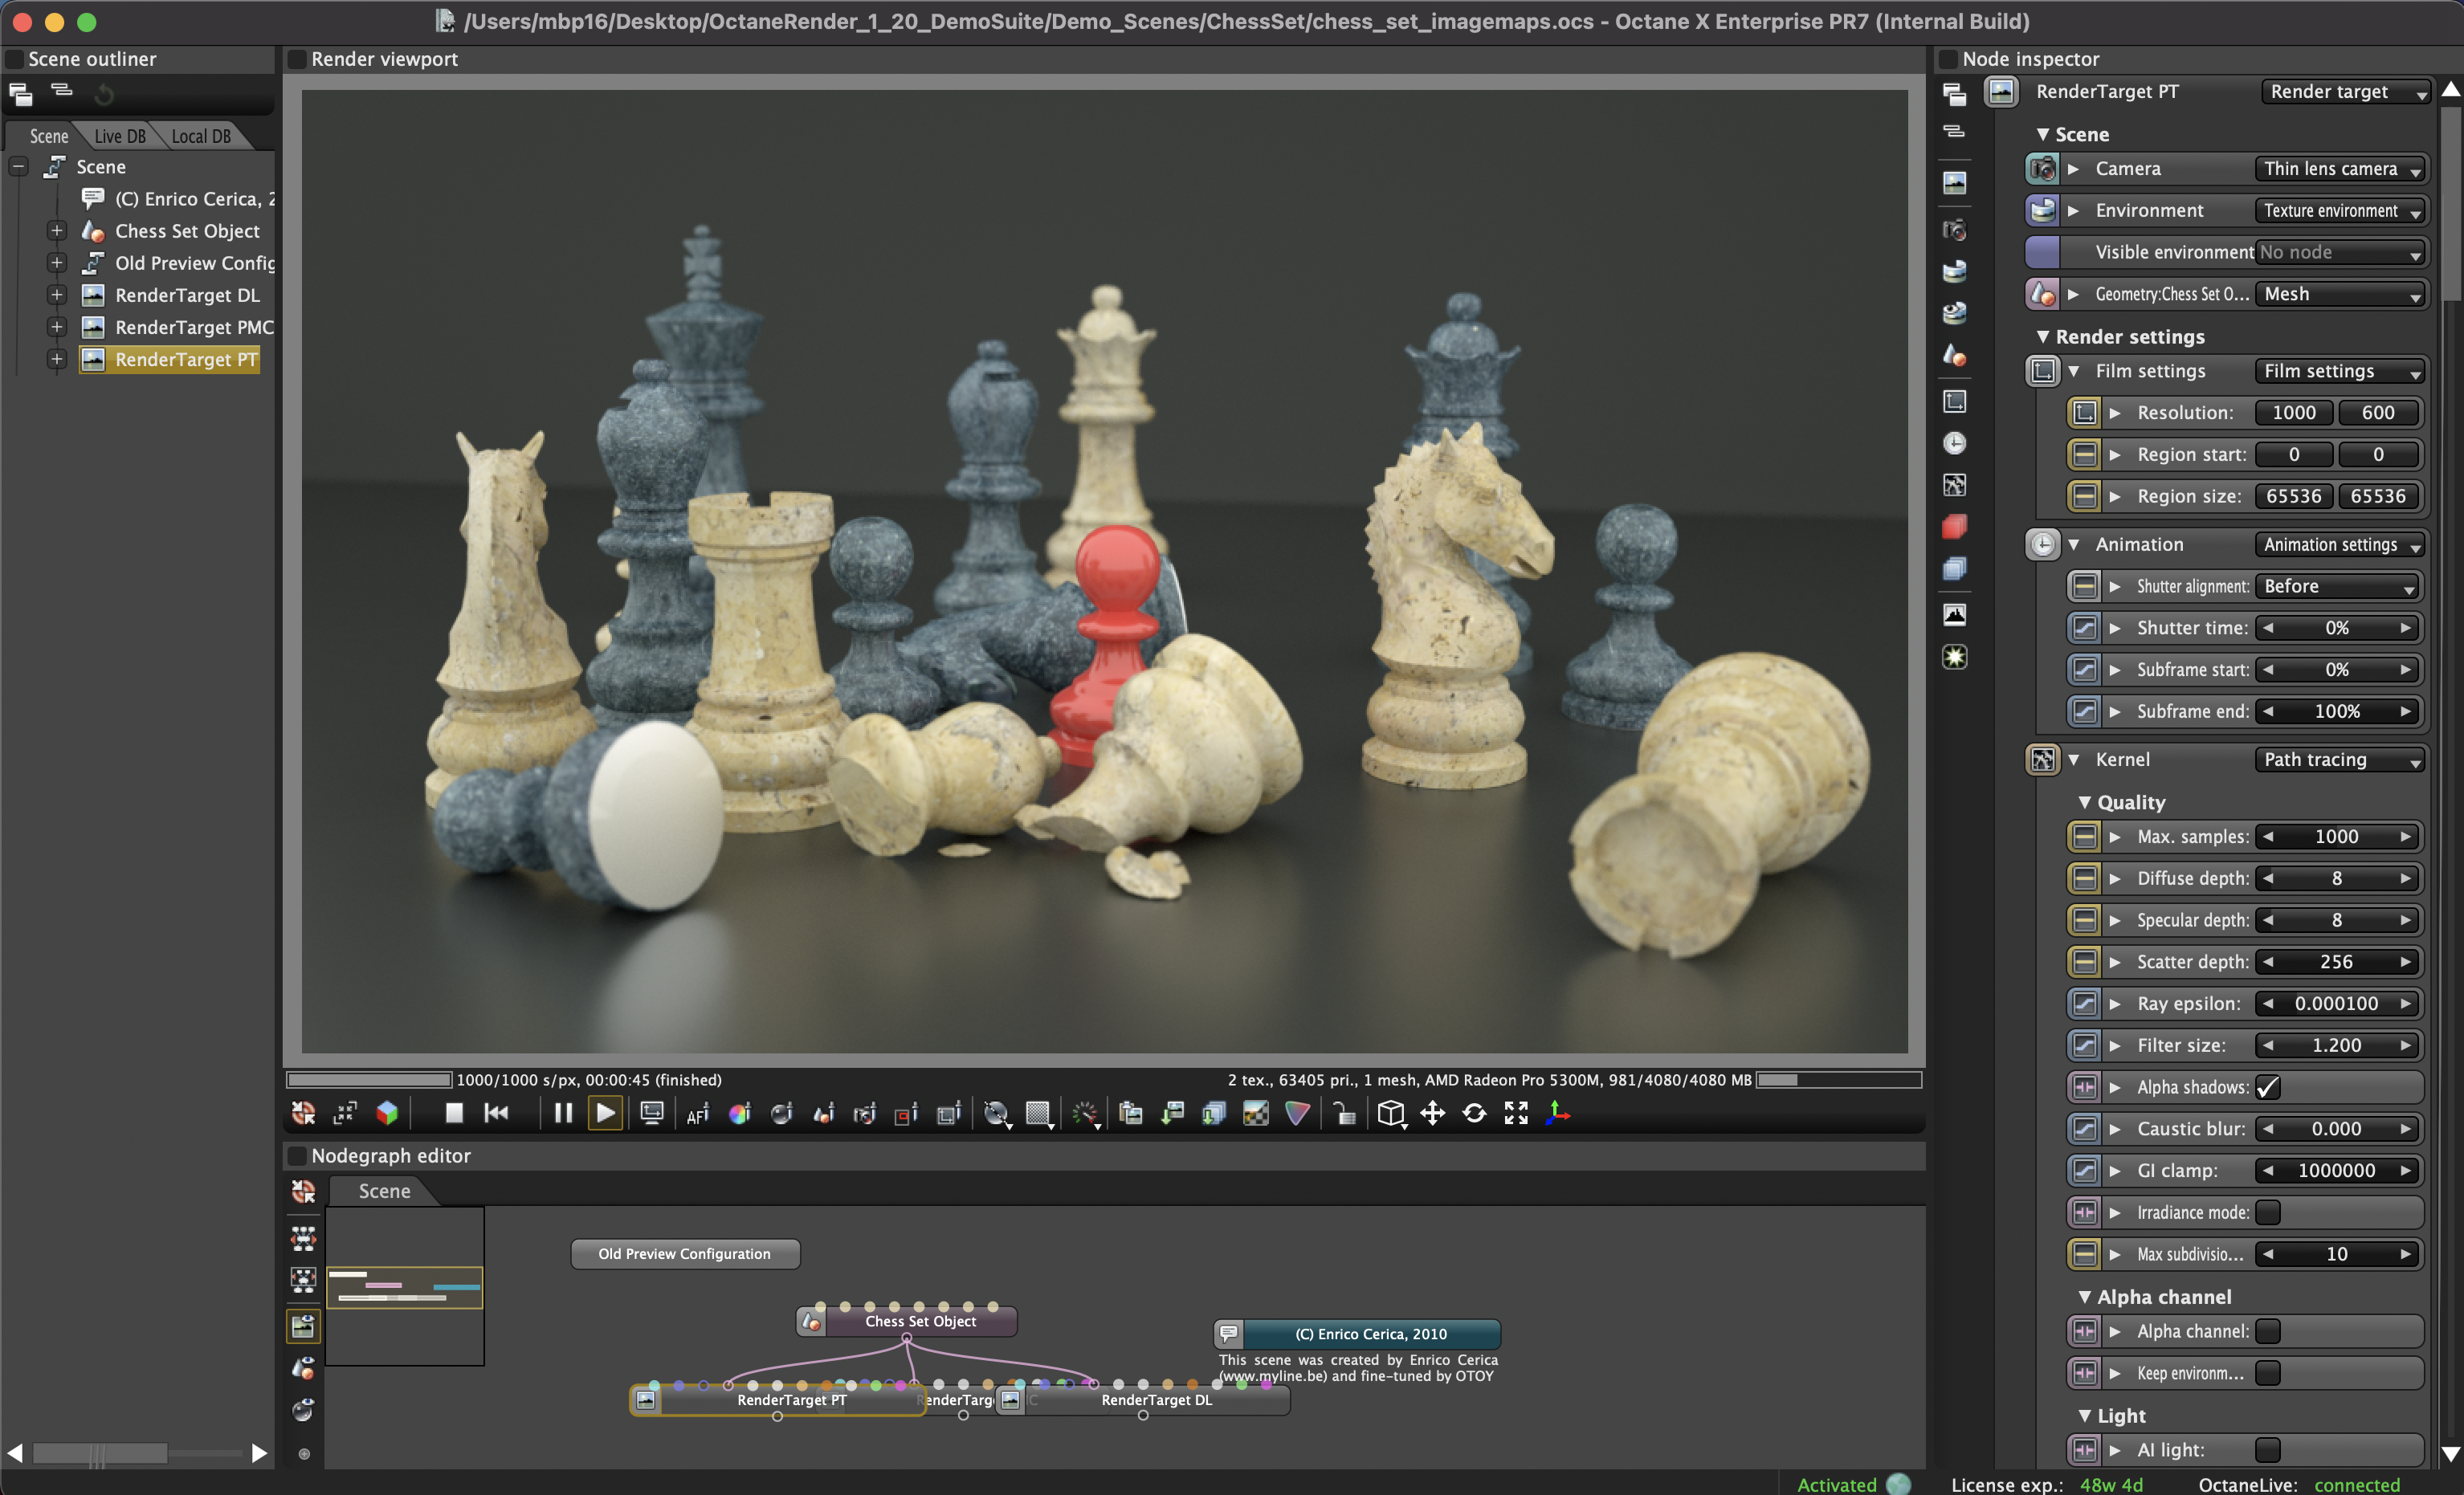
Task: Pause the render in viewport toolbar
Action: [x=563, y=1113]
